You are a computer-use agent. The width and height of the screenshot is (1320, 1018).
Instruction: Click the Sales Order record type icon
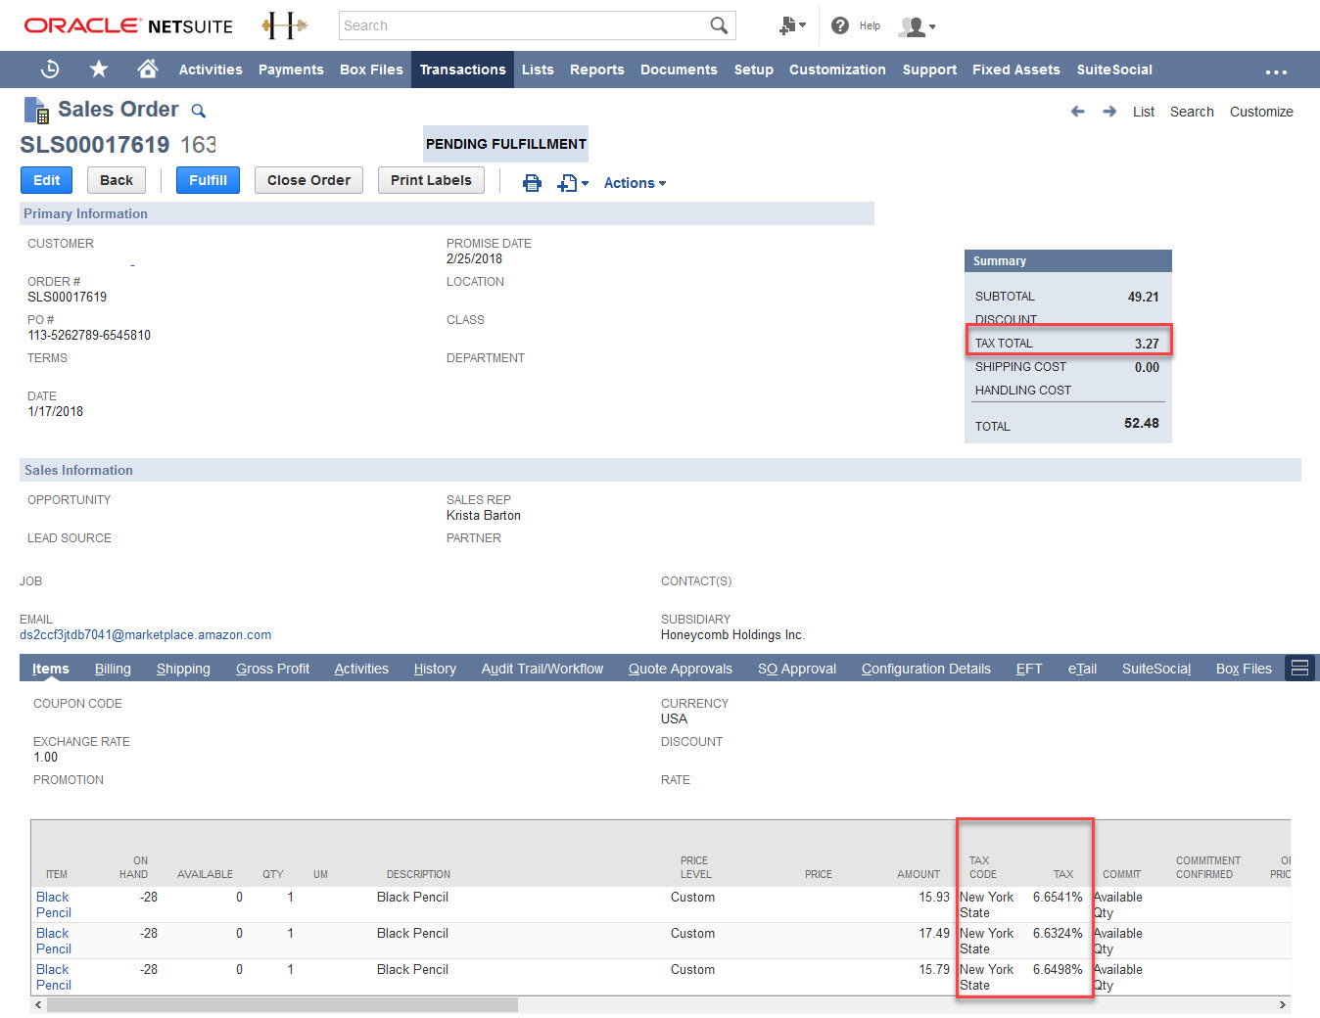click(36, 110)
